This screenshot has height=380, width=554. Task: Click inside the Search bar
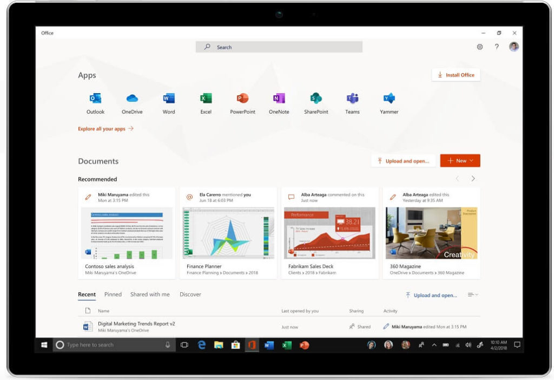tap(279, 47)
